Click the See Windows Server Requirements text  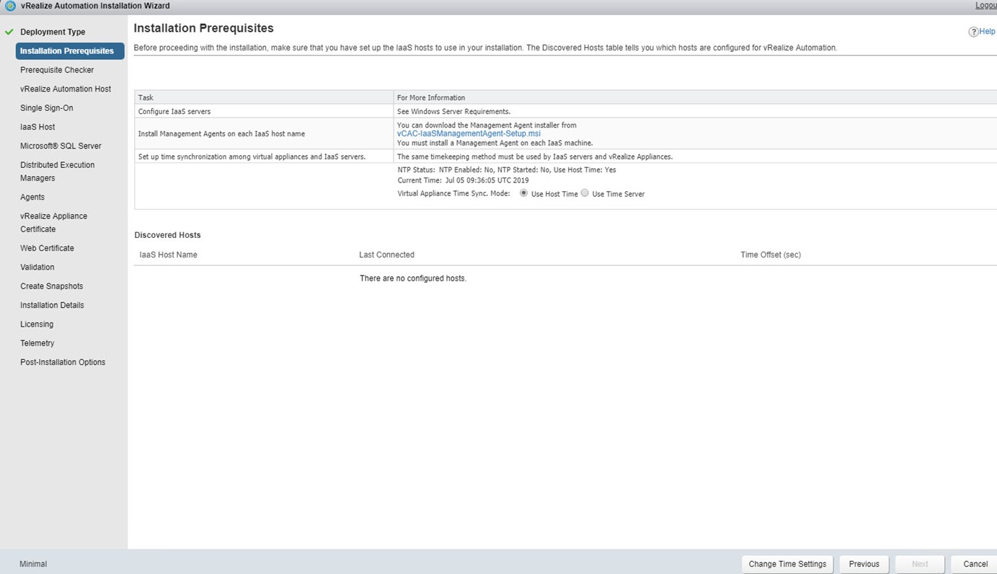[x=454, y=112]
